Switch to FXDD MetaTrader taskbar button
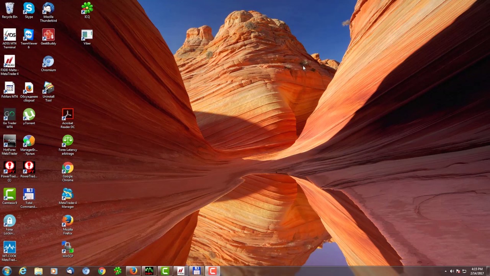The height and width of the screenshot is (276, 490). (x=181, y=271)
